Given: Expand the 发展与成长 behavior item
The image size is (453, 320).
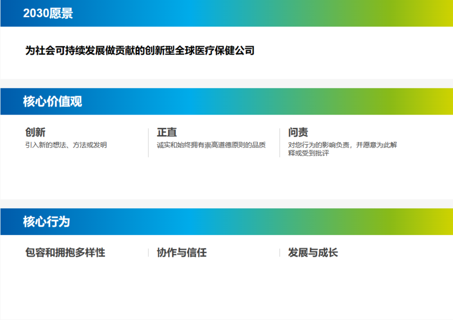Looking at the screenshot, I should point(313,252).
